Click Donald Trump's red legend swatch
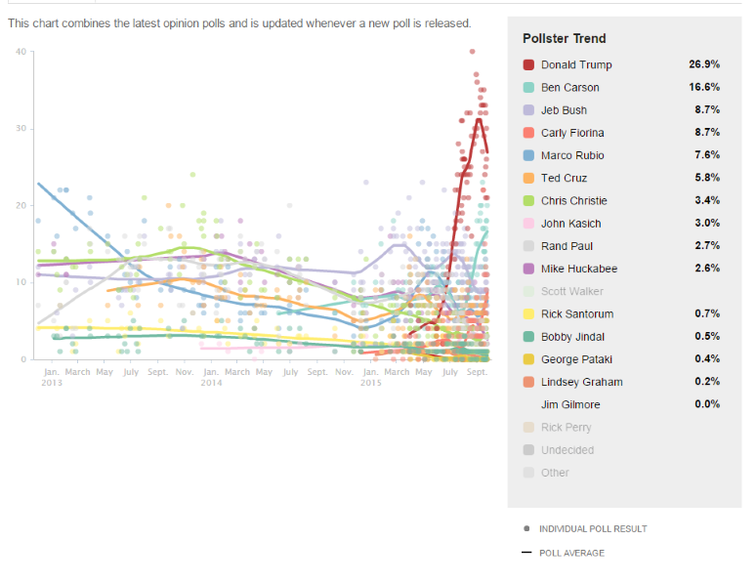Screen dimensions: 756x582 (x=528, y=64)
